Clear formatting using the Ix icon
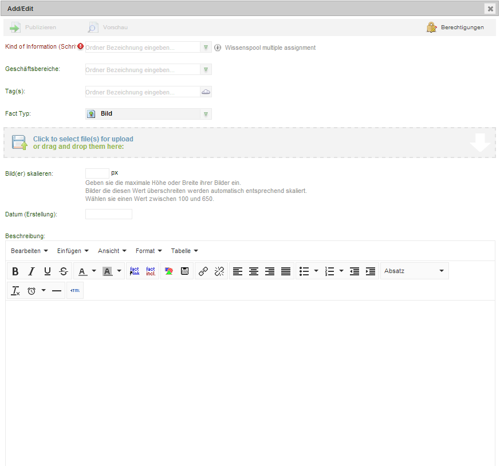 point(15,290)
